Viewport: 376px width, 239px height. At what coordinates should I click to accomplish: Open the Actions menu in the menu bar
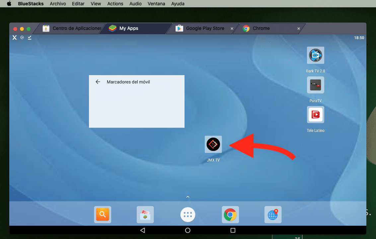pos(115,4)
